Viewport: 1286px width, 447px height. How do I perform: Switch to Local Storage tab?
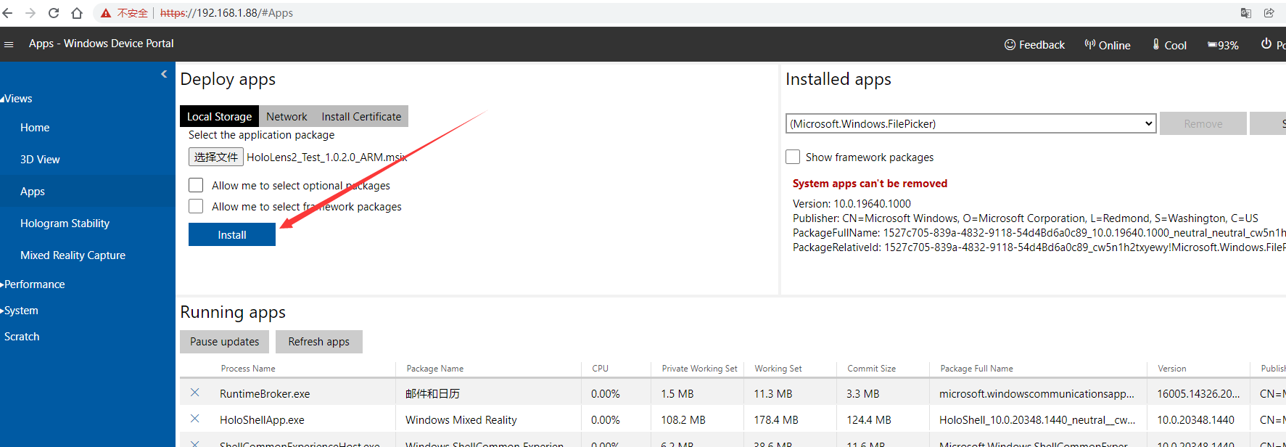(219, 116)
